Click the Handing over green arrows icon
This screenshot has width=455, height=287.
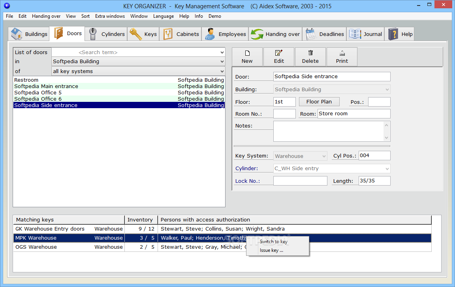pos(257,34)
